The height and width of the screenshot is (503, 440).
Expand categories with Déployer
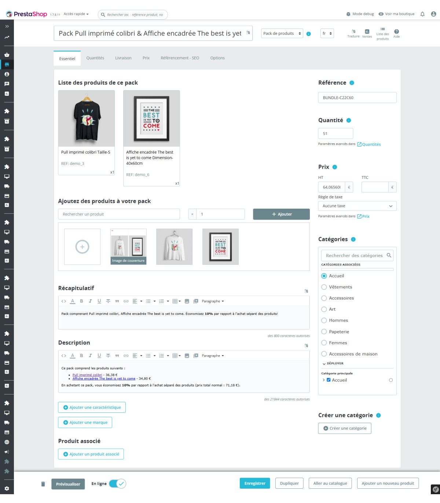333,364
